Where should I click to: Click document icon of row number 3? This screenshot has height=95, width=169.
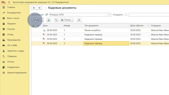[x=44, y=43]
